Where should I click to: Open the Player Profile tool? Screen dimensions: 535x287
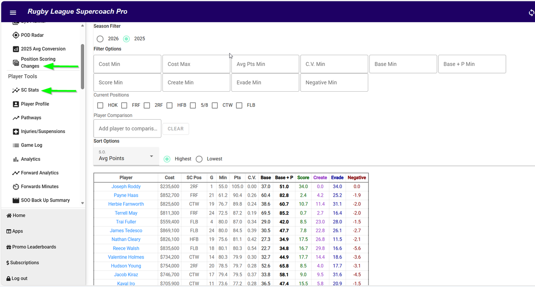(35, 104)
